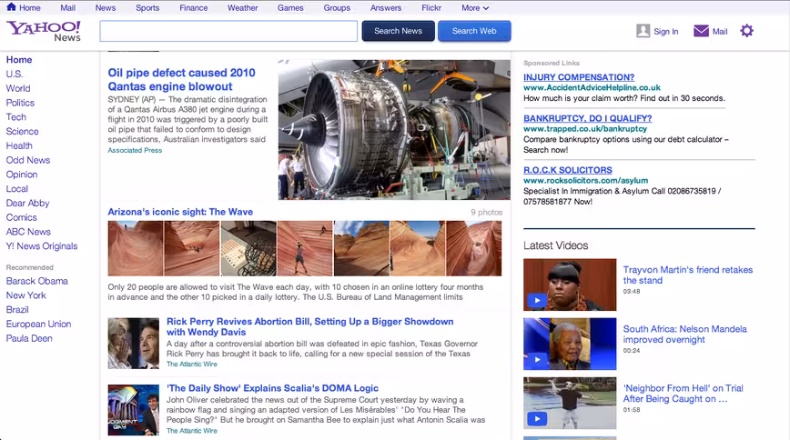Open The Wave photo with the hiker
The image size is (790, 440).
pos(304,248)
